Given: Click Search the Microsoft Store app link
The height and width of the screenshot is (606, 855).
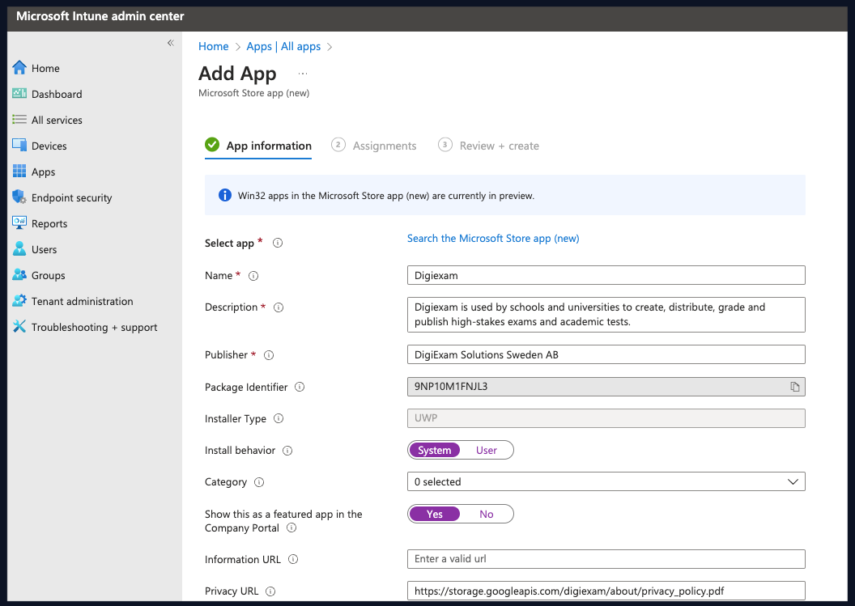Looking at the screenshot, I should click(x=493, y=238).
